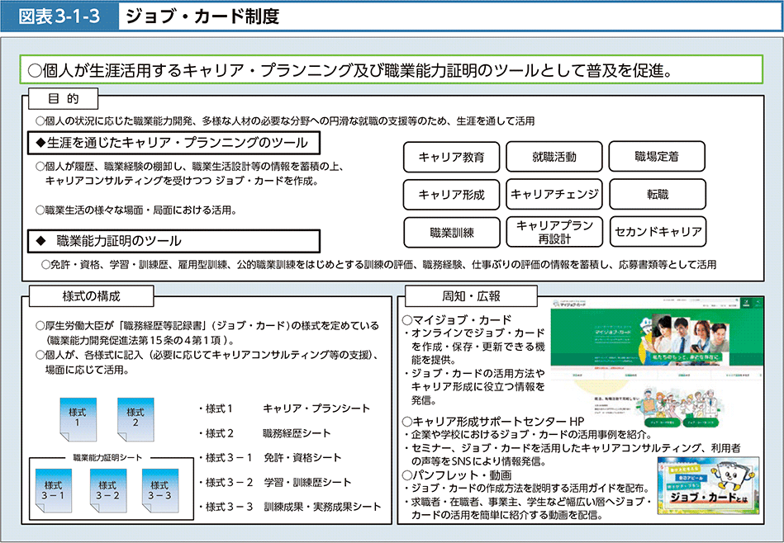This screenshot has width=784, height=543.
Task: Select the 様式3-2 document icon
Action: (107, 491)
